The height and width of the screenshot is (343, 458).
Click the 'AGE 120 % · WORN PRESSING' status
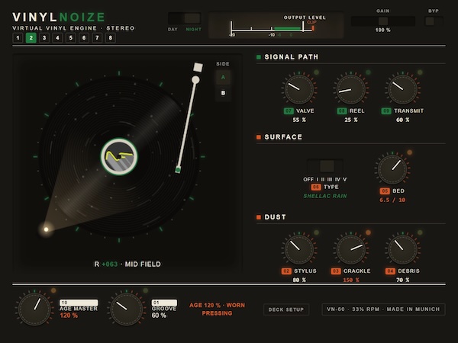point(217,309)
